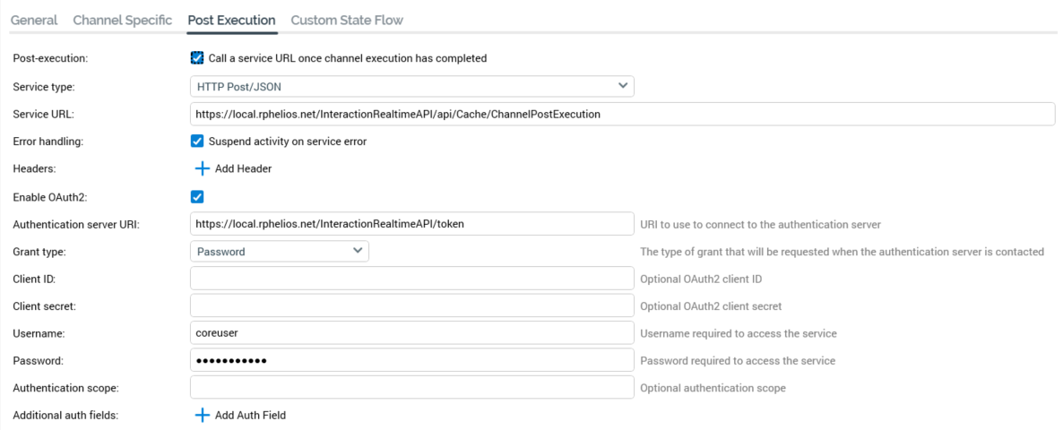The height and width of the screenshot is (430, 1063).
Task: Click the plus icon beside Add Header
Action: [202, 168]
